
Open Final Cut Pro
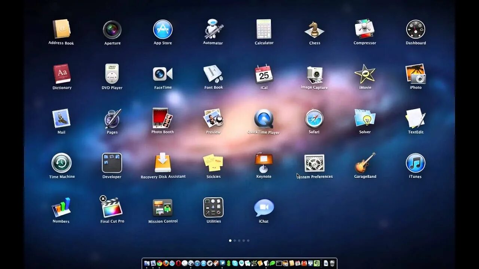pos(112,208)
